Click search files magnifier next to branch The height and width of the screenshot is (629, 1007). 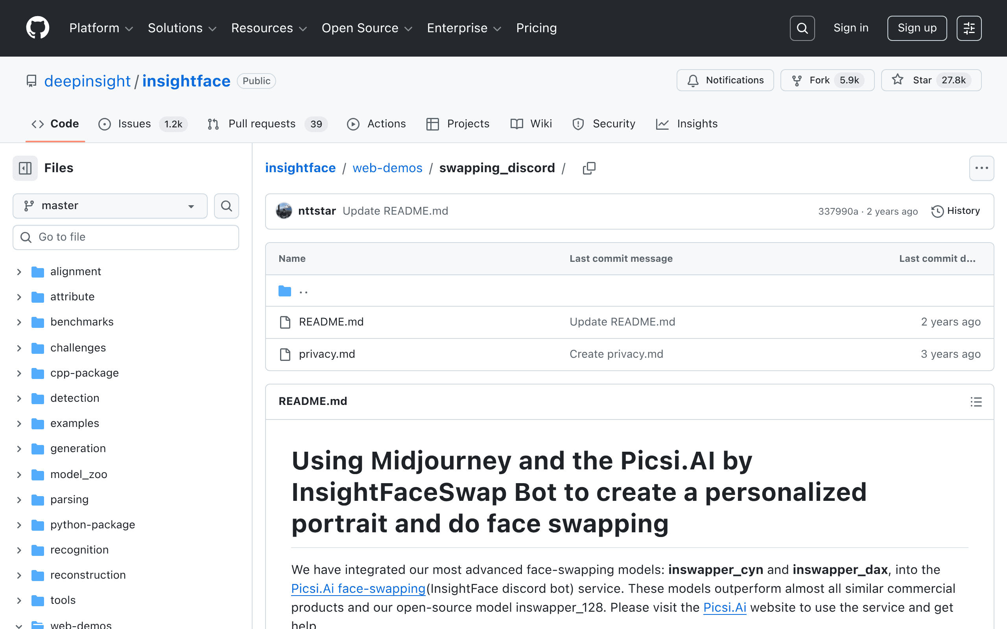tap(226, 206)
